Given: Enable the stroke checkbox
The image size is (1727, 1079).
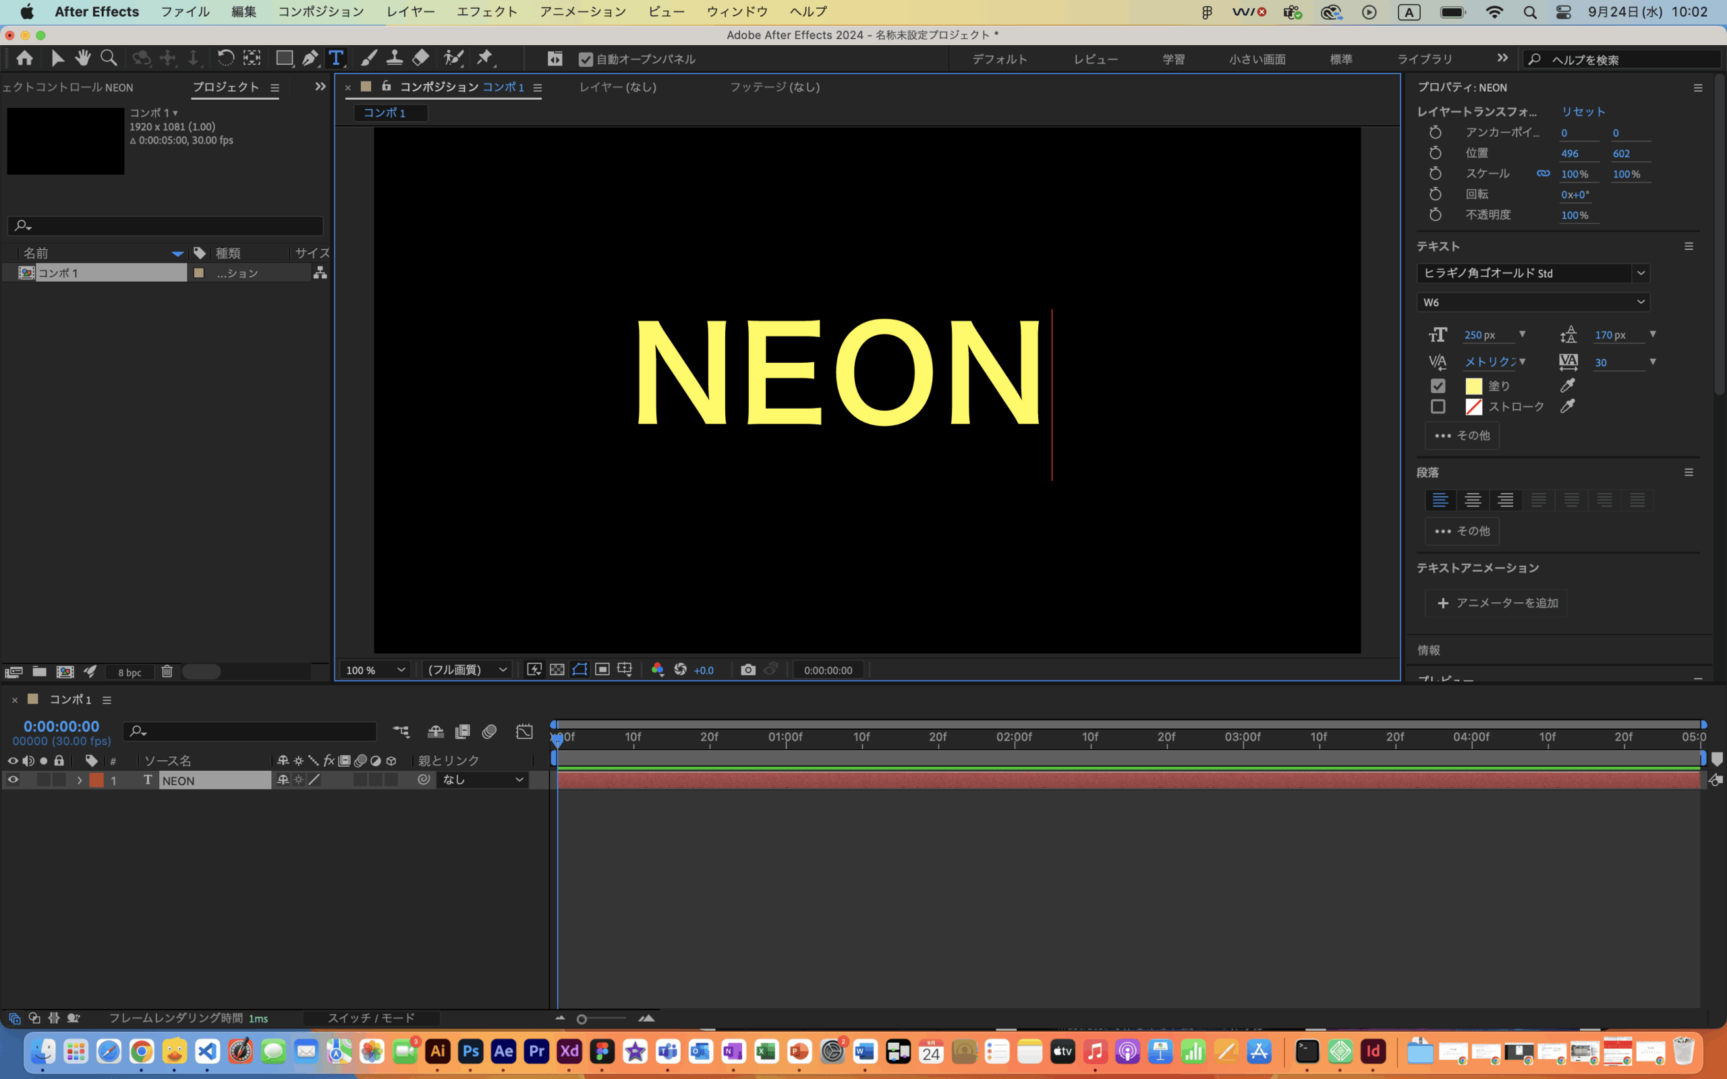Looking at the screenshot, I should pos(1438,406).
